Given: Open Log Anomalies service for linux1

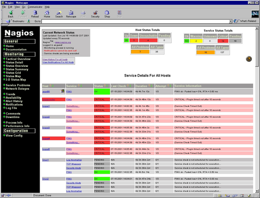Looking at the screenshot, I should (74, 160).
